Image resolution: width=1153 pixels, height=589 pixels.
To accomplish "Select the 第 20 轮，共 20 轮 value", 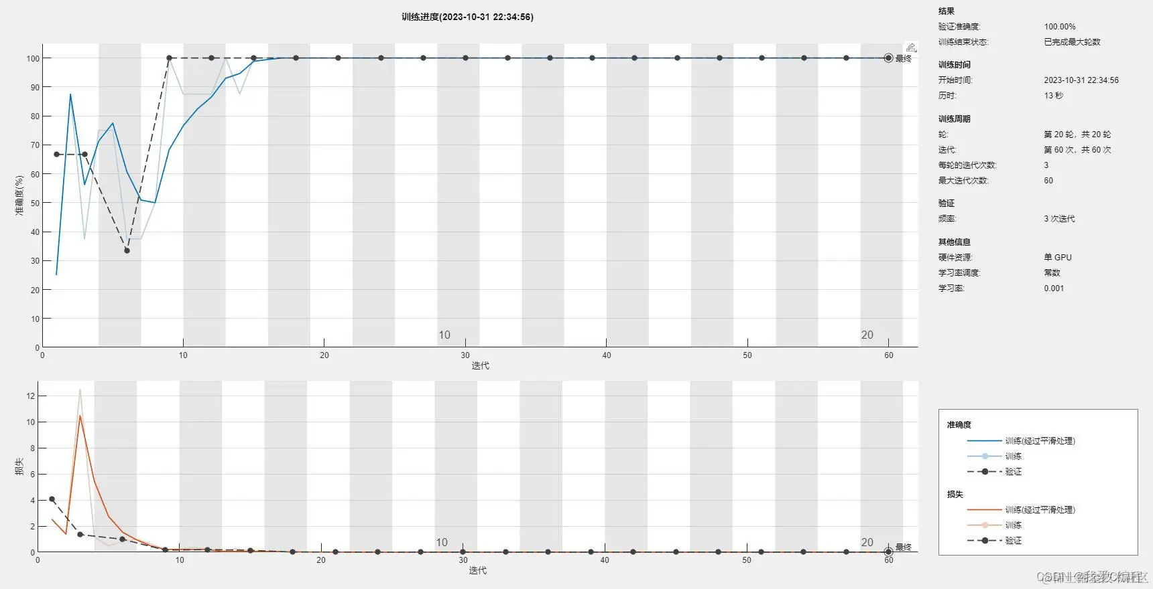I will tap(1077, 135).
